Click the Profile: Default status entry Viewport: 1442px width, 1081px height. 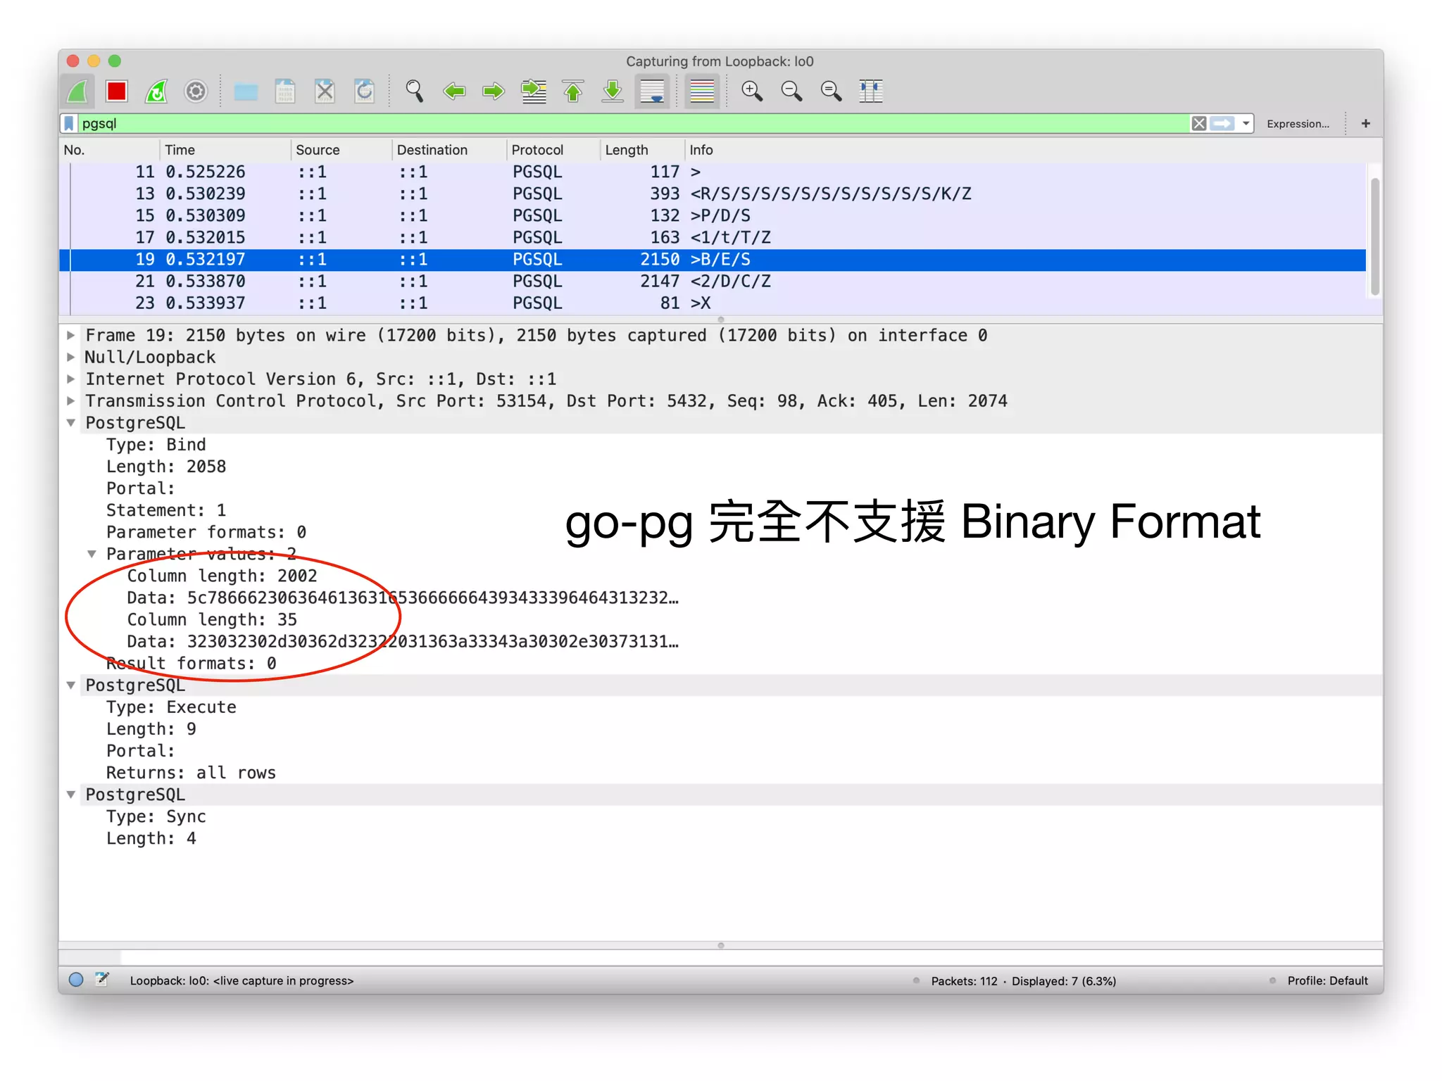[x=1327, y=981]
